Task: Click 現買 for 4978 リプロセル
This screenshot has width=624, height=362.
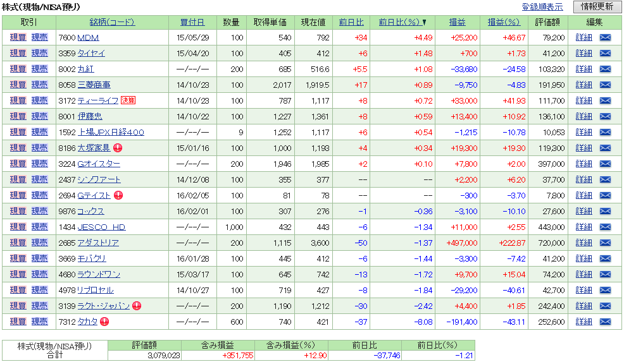Action: pos(18,290)
